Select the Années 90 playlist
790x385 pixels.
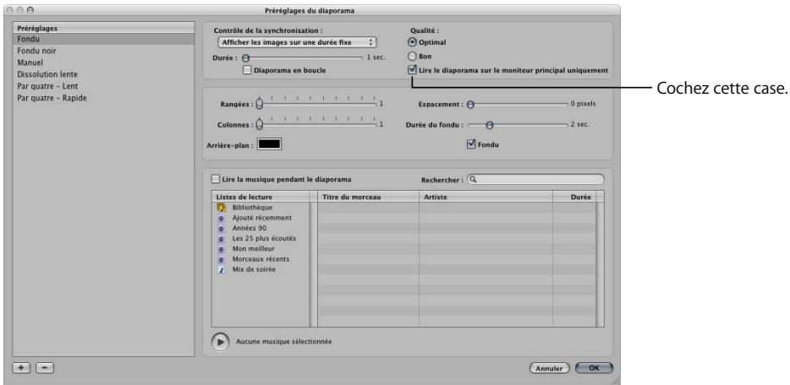pyautogui.click(x=261, y=228)
